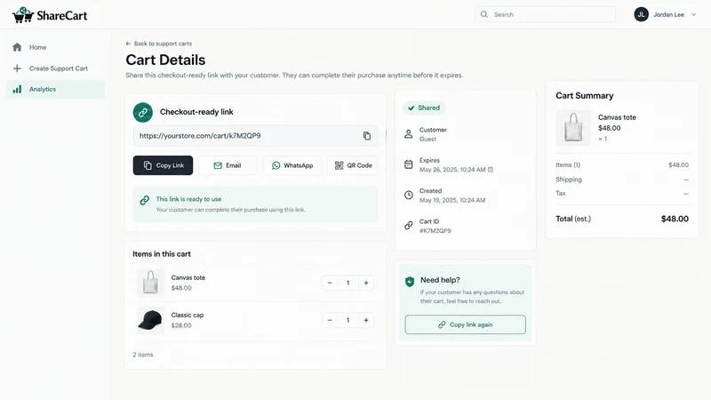
Task: Click the Cart ID link icon
Action: pyautogui.click(x=409, y=226)
